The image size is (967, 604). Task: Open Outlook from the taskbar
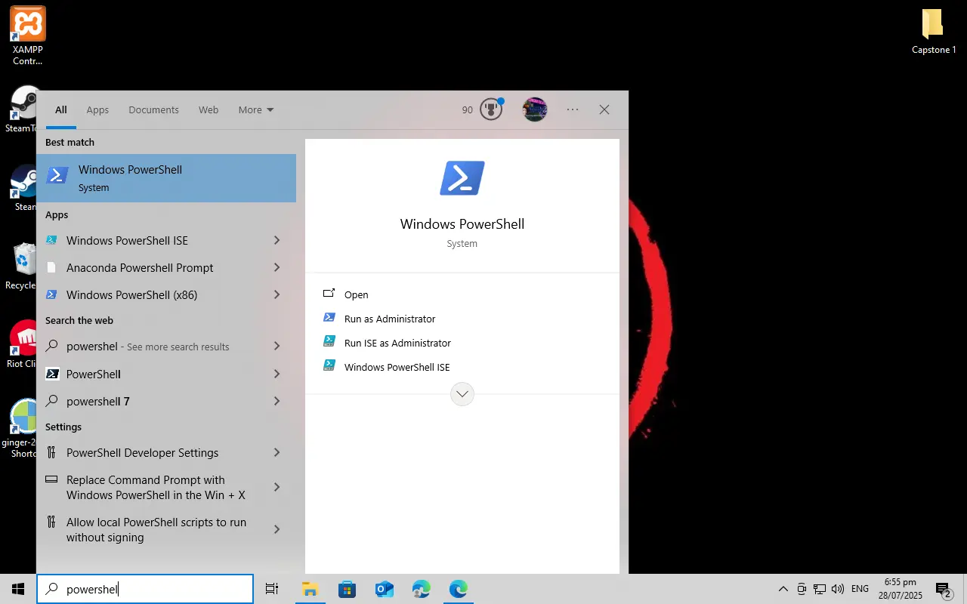[x=384, y=589]
